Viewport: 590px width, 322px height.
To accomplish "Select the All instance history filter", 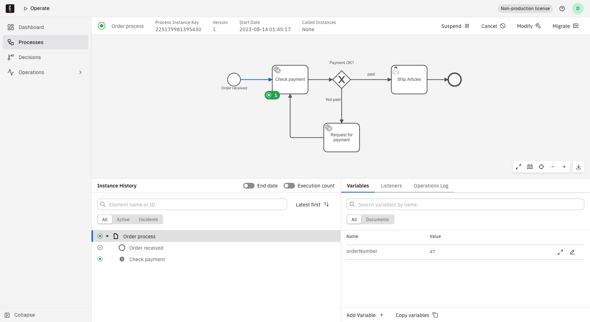I will point(105,219).
